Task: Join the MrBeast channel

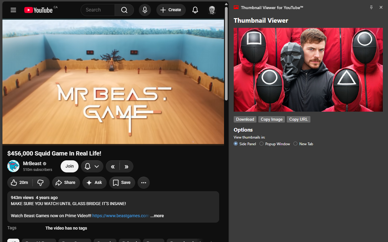Action: coord(69,166)
